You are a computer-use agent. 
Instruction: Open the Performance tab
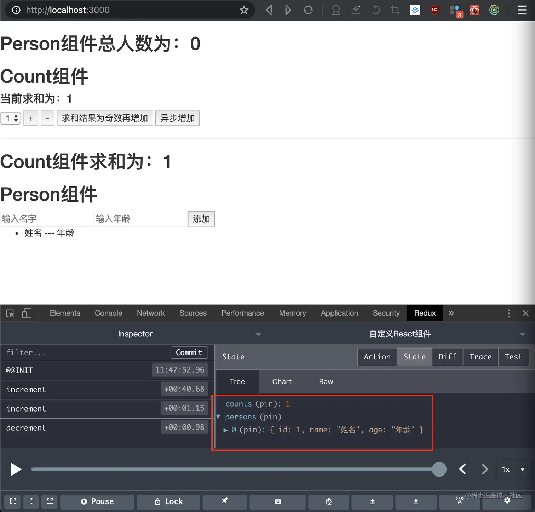click(243, 313)
